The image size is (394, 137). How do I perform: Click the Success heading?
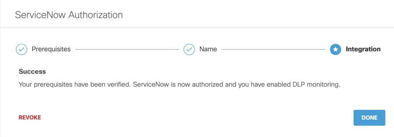point(32,72)
